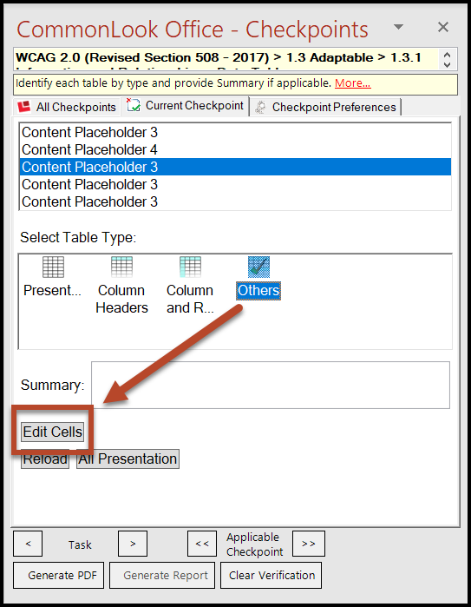Click the Reload button

tap(45, 459)
